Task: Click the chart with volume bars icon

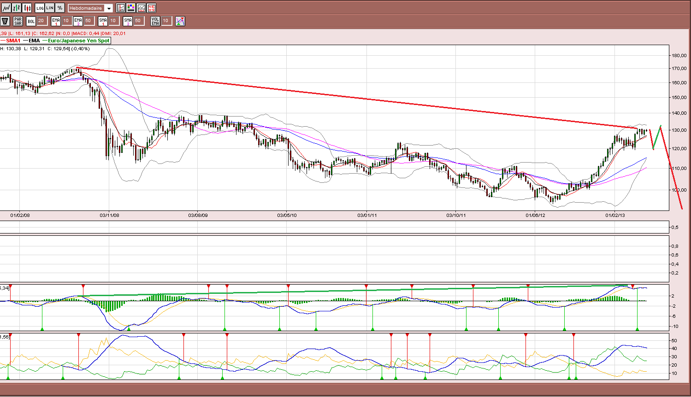Action: click(x=141, y=8)
